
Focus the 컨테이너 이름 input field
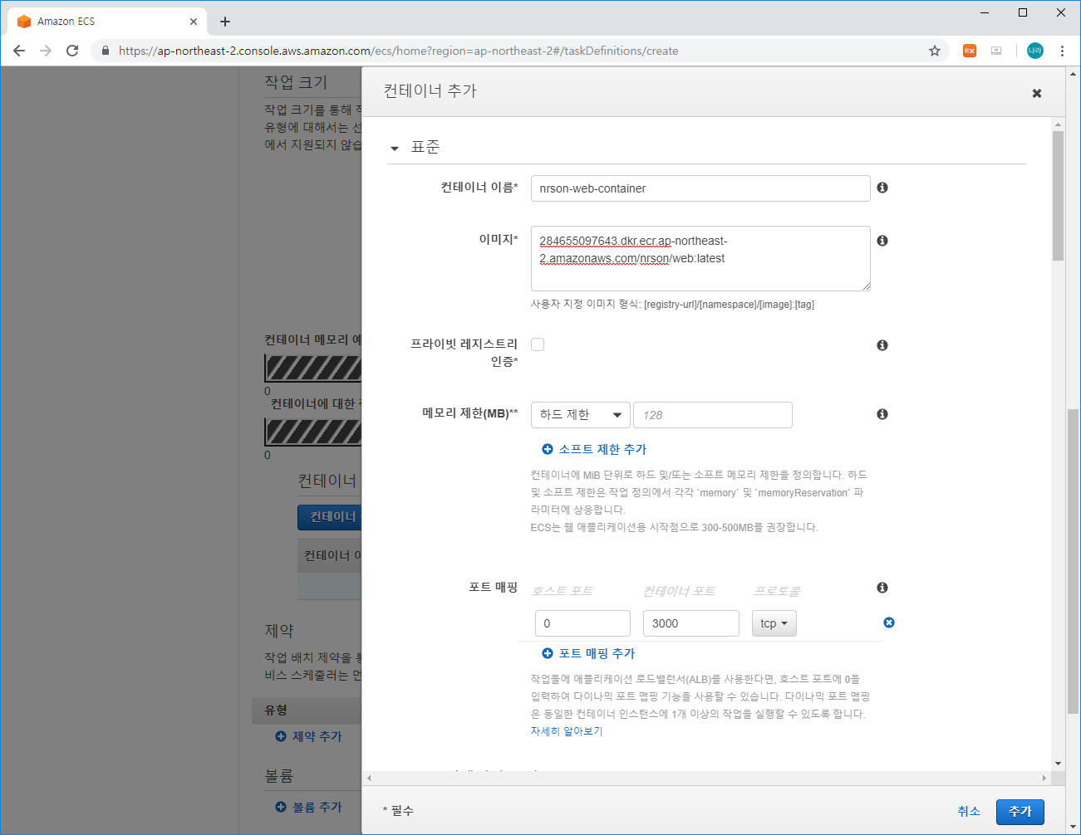(x=700, y=188)
